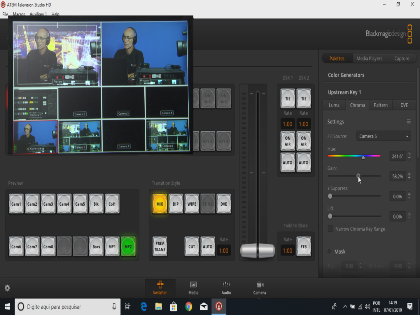Image resolution: width=420 pixels, height=315 pixels.
Task: Click the Gain slider handle
Action: tap(358, 176)
